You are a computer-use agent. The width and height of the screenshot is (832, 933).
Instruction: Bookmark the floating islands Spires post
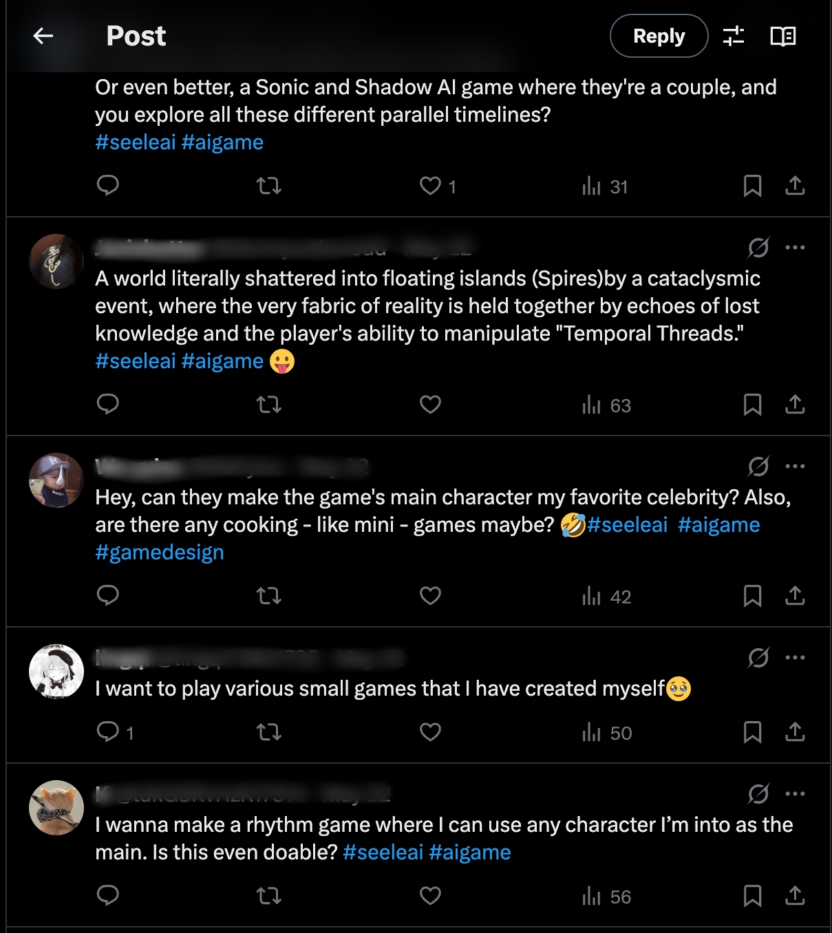(x=752, y=405)
